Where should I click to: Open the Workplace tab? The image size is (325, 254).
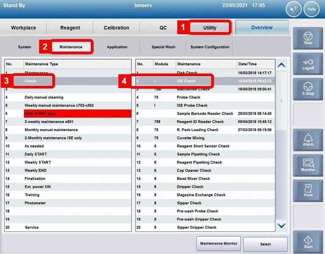click(23, 28)
